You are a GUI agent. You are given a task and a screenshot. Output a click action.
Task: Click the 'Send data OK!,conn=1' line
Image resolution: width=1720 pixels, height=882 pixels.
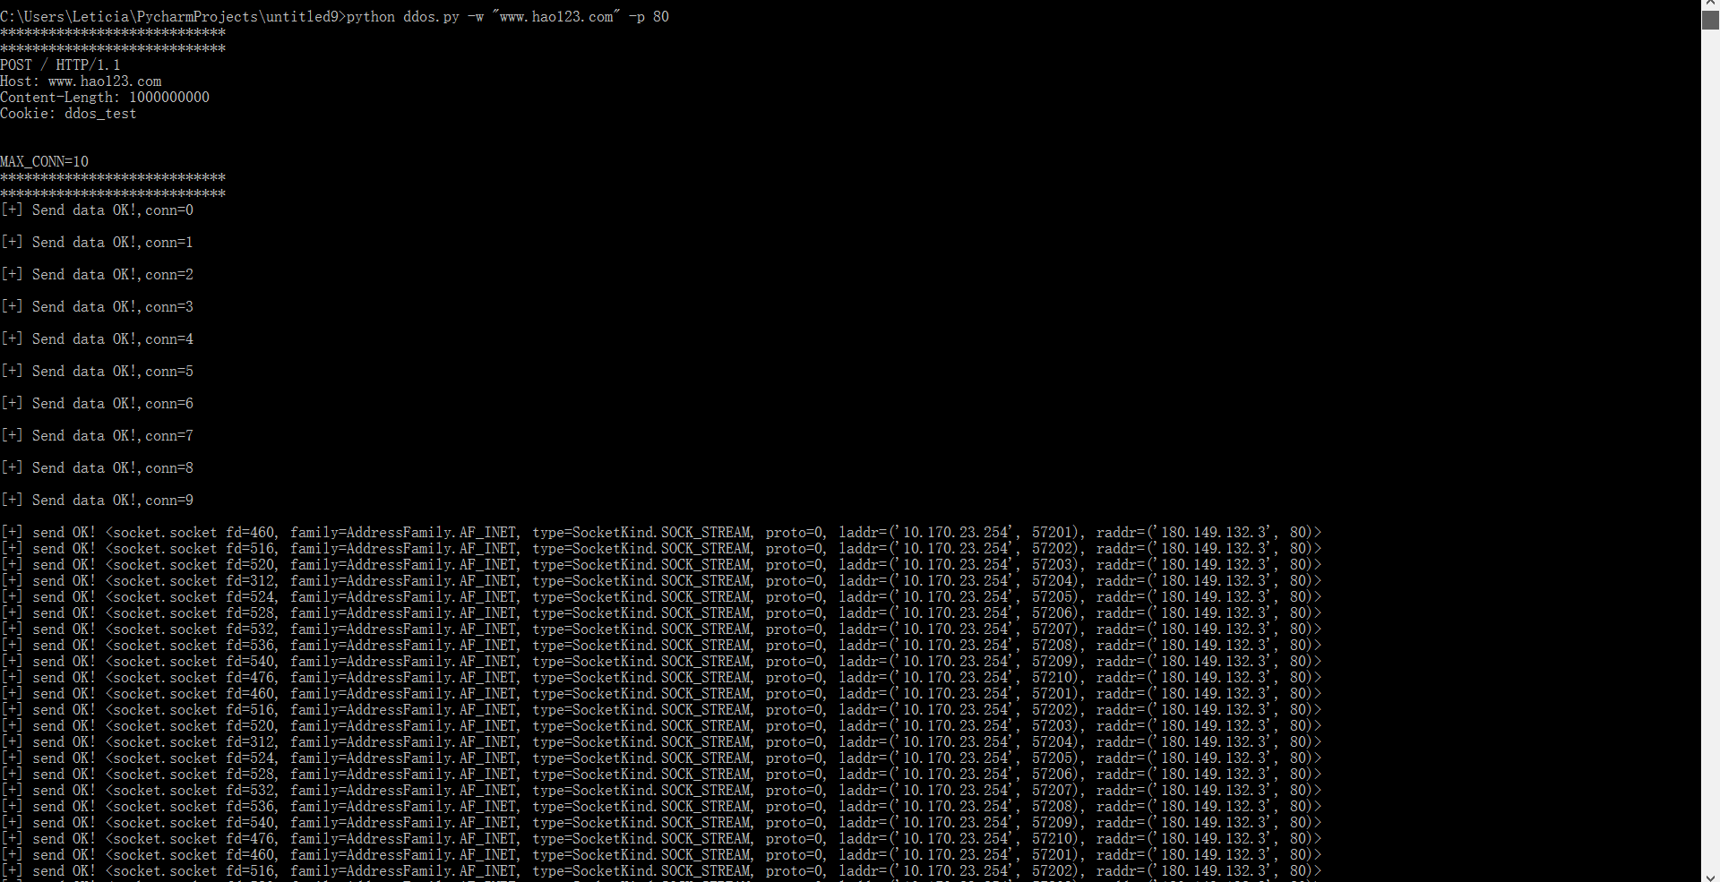point(97,243)
